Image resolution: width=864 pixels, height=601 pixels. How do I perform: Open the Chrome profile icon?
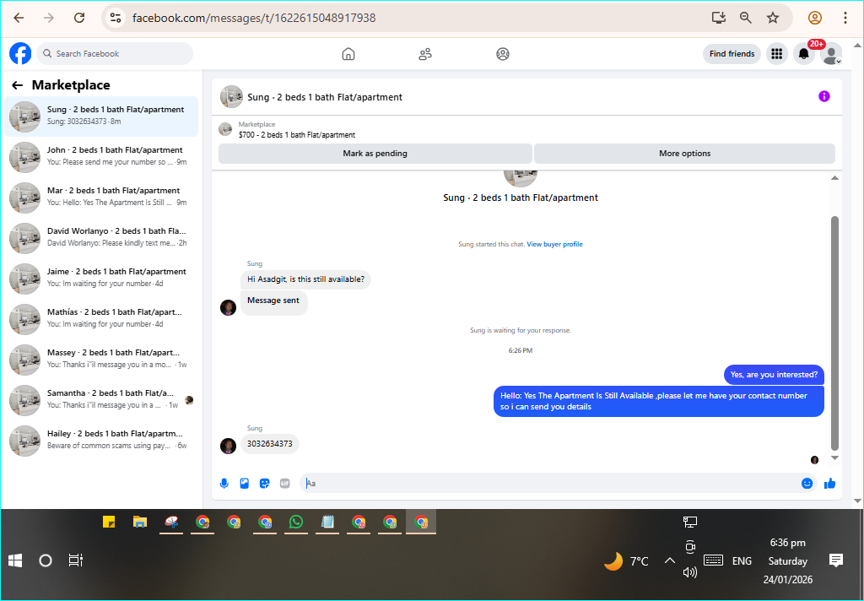coord(814,18)
